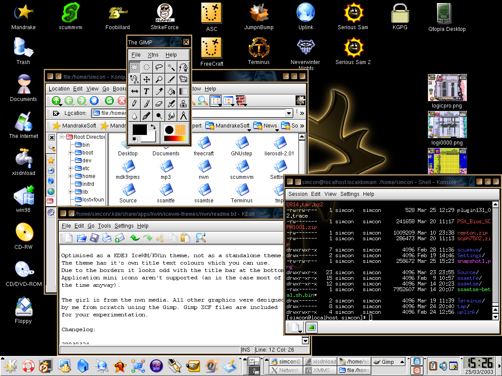The height and width of the screenshot is (376, 502).
Task: Select the Rectangle Select tool in GIMP
Action: coord(135,67)
